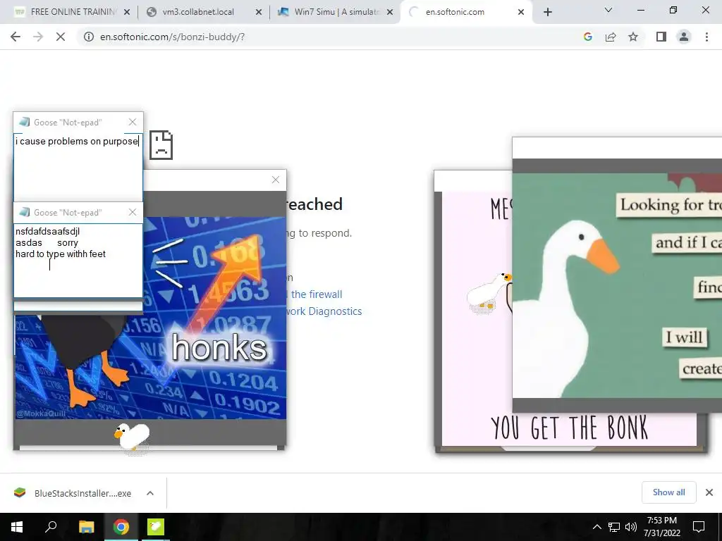722x541 pixels.
Task: Click the 'Looking for trouble' goose image
Action: click(617, 285)
